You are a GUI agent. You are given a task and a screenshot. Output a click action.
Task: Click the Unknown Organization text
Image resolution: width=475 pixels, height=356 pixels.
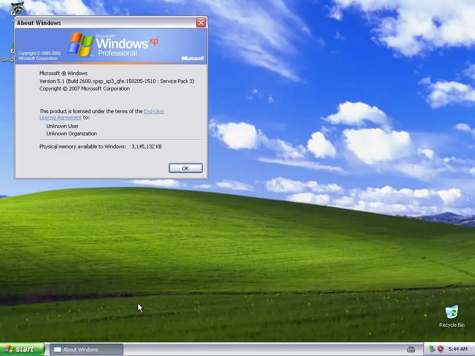71,133
